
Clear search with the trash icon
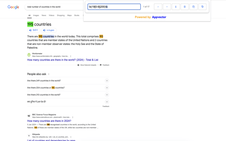coord(184,7)
